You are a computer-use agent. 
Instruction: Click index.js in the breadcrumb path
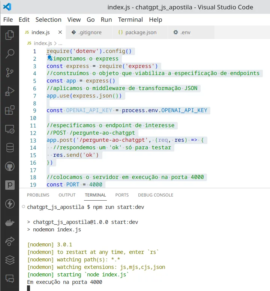[43, 43]
